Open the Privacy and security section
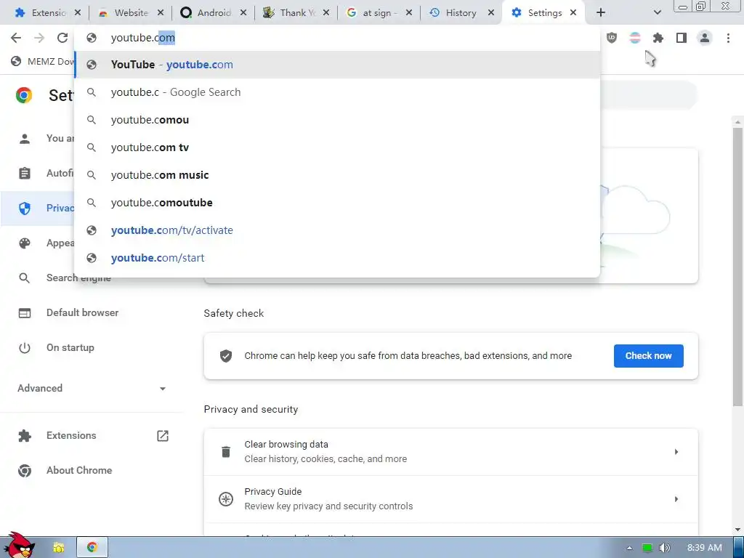The width and height of the screenshot is (744, 558). (x=38, y=208)
